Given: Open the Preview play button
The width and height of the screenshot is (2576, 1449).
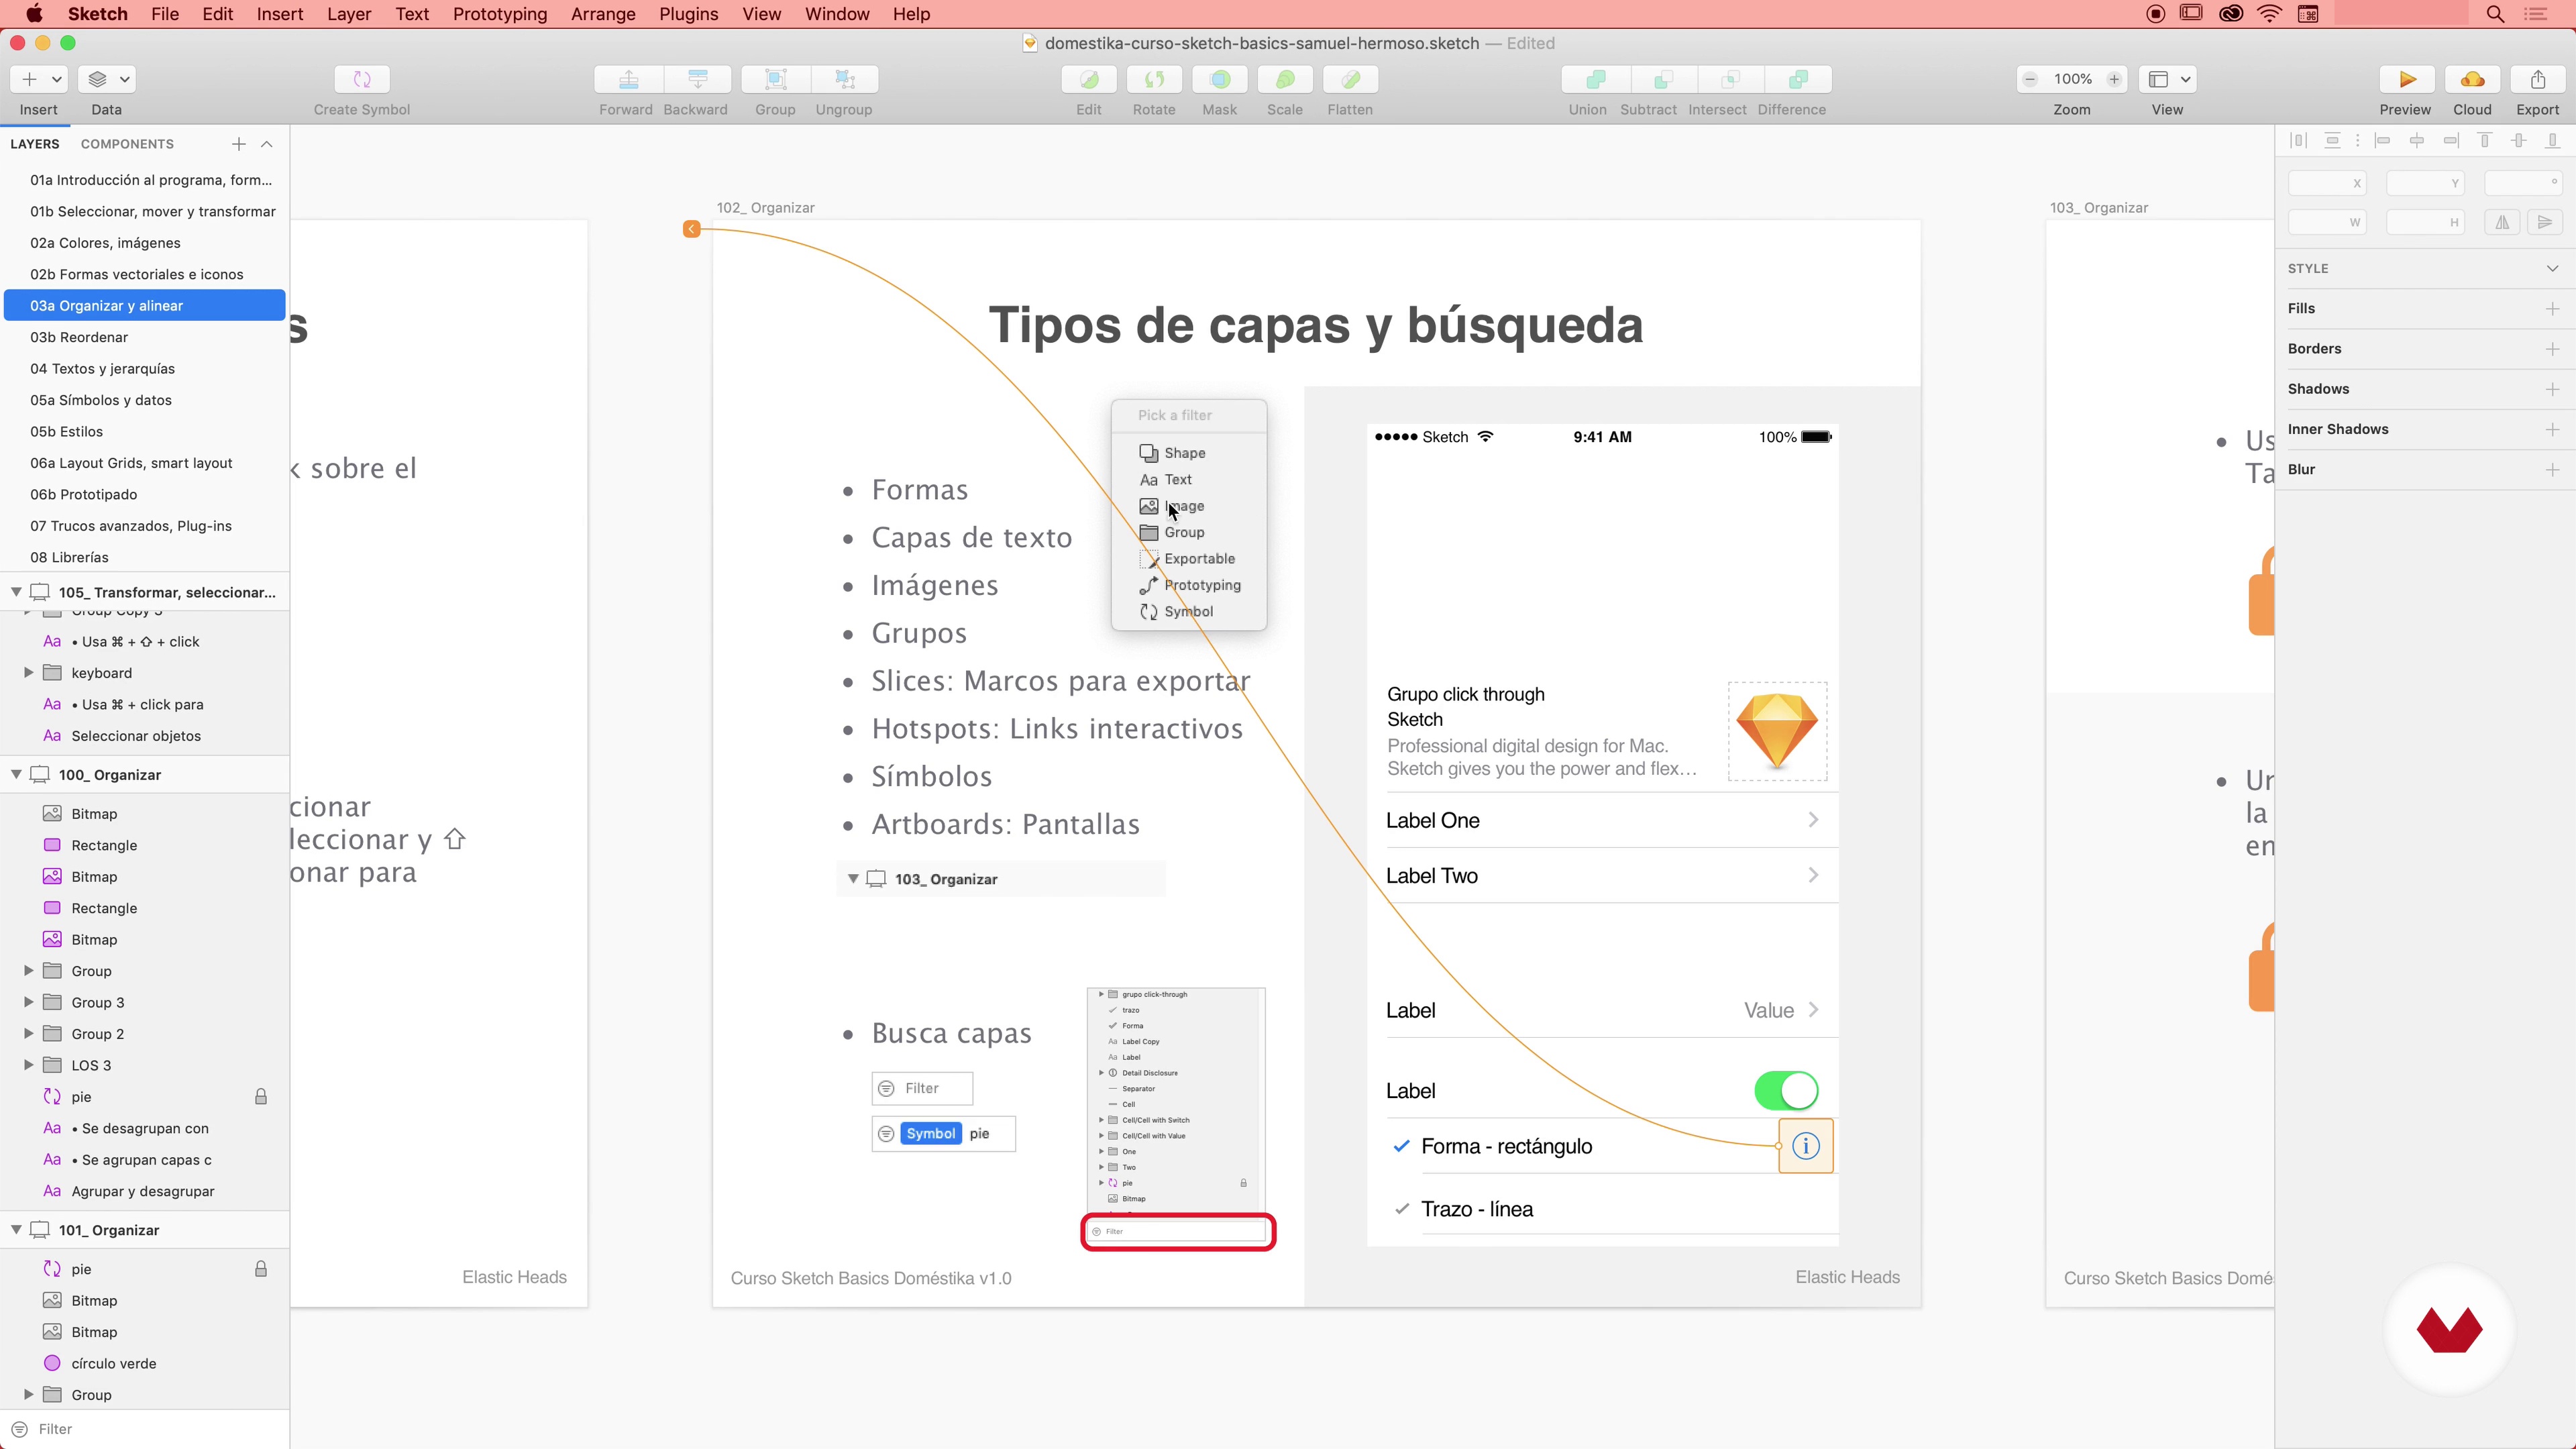Looking at the screenshot, I should click(x=2406, y=79).
